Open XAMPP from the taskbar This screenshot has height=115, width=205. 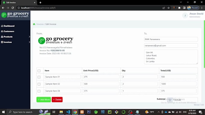pos(82,112)
